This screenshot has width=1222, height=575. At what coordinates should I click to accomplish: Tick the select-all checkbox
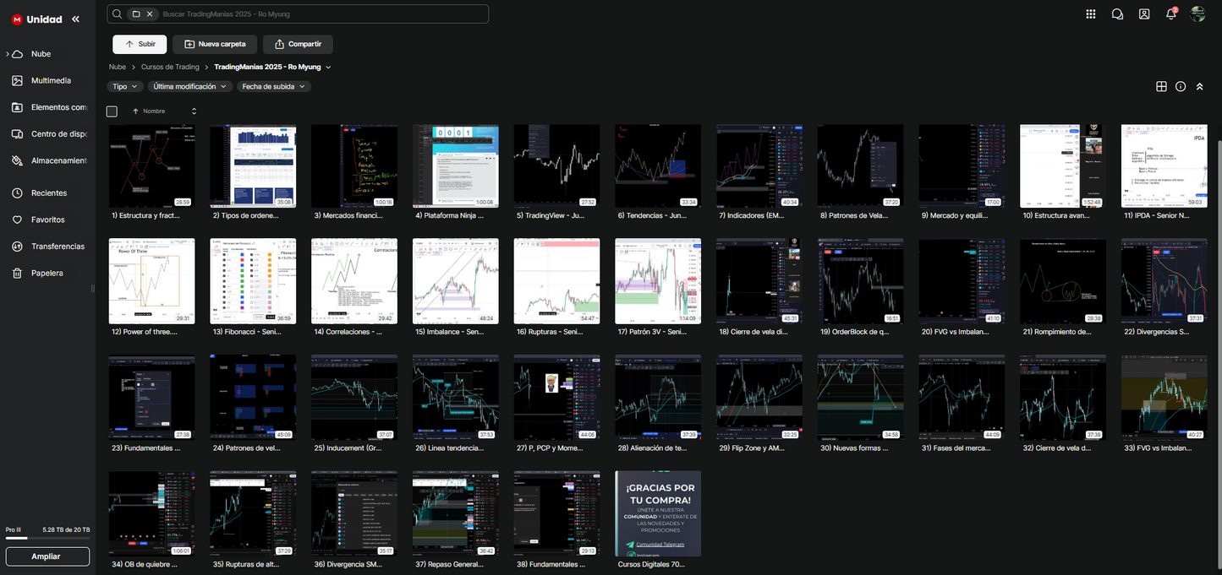112,111
